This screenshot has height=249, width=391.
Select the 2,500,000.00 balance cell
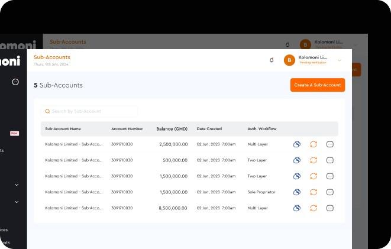pyautogui.click(x=173, y=144)
